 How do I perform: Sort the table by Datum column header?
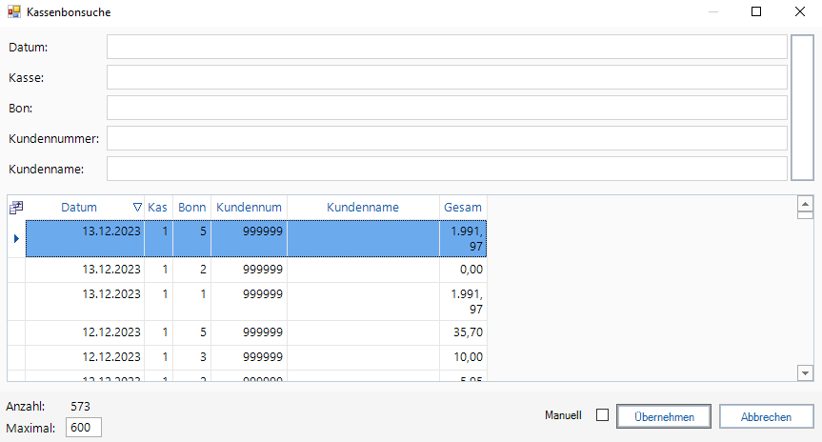[x=79, y=208]
